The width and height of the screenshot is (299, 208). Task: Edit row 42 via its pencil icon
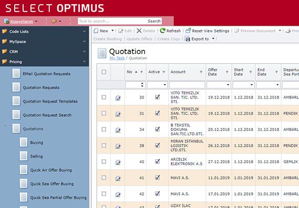(118, 195)
